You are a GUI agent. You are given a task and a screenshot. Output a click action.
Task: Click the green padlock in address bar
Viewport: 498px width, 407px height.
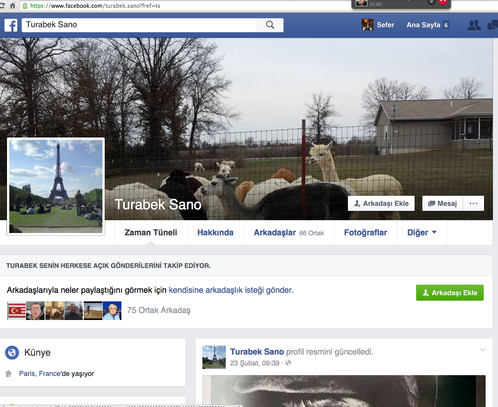(x=25, y=6)
